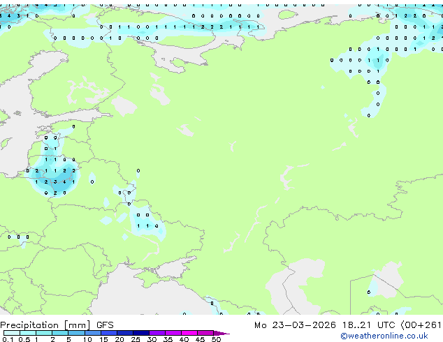Click the '35' legend scale label
The image size is (443, 342).
pos(168,339)
